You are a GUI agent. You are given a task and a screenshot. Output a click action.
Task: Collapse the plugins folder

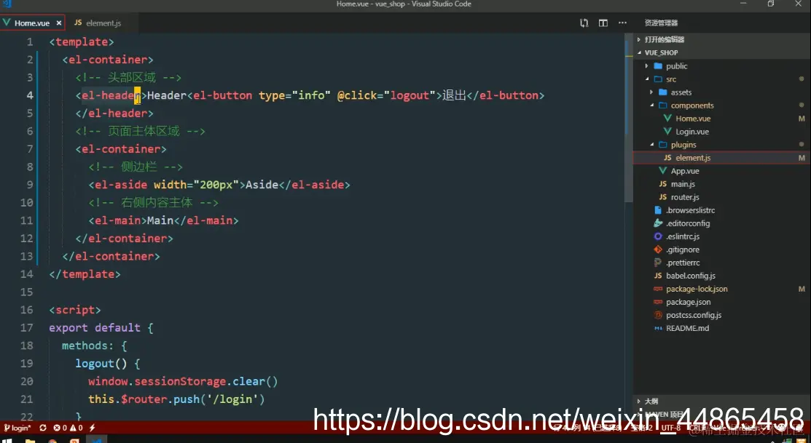[x=651, y=145]
